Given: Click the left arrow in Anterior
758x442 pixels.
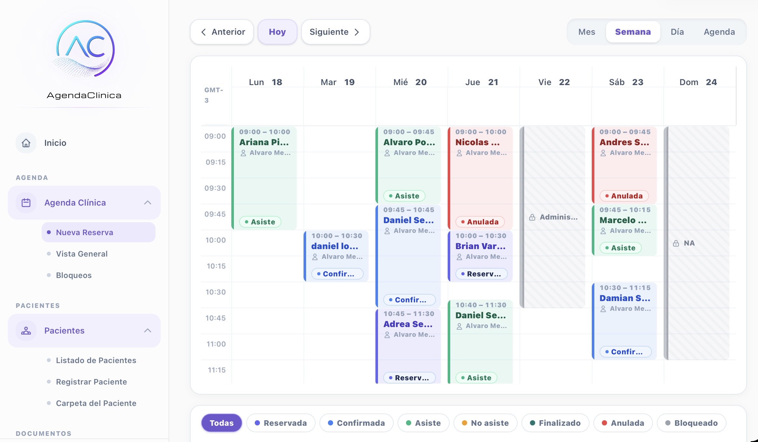Looking at the screenshot, I should tap(203, 32).
